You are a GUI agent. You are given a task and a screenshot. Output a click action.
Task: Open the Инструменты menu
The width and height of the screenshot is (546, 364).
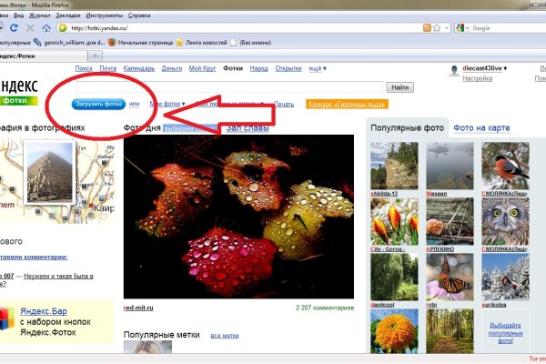106,15
